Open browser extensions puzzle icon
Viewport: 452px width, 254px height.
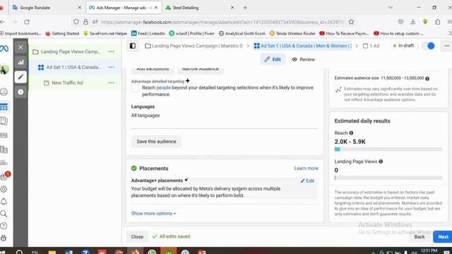(438, 22)
